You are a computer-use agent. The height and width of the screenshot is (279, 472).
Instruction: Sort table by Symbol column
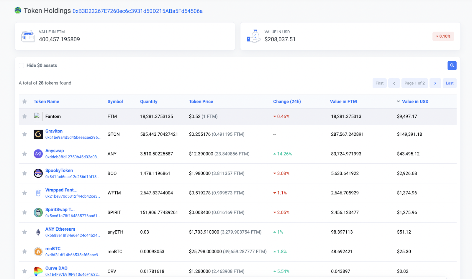[x=115, y=101]
